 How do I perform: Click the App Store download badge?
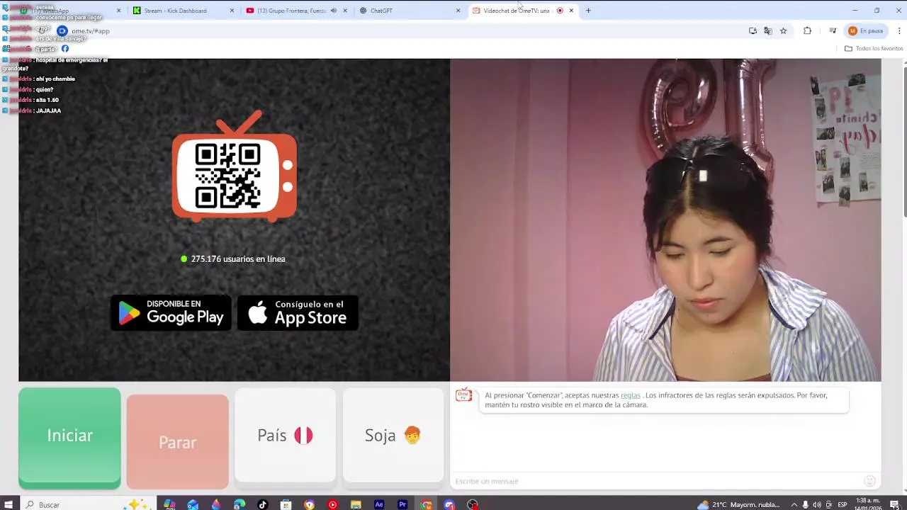point(298,312)
